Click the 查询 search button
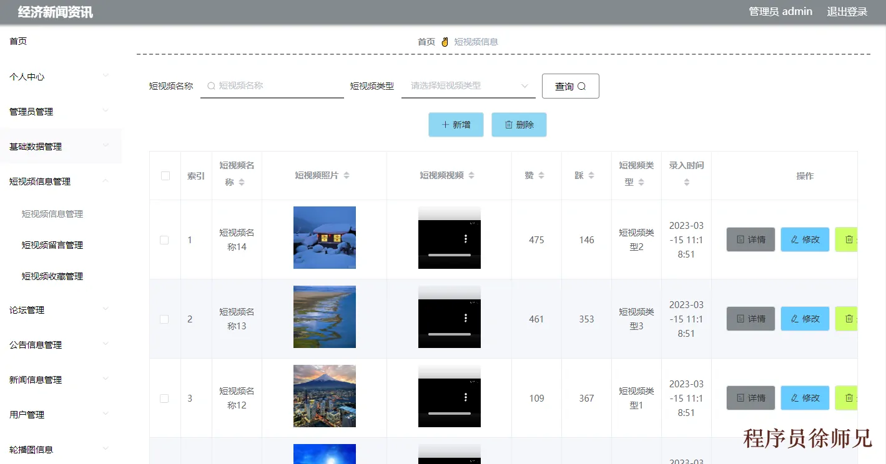This screenshot has width=886, height=464. (x=571, y=86)
